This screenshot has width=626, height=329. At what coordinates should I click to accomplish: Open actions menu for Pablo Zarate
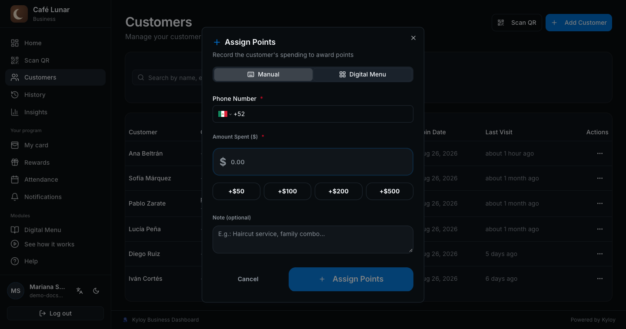click(600, 203)
